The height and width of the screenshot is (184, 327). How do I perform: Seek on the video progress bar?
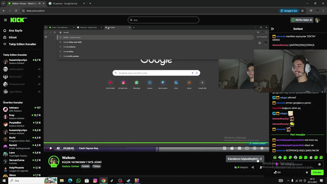[156, 143]
